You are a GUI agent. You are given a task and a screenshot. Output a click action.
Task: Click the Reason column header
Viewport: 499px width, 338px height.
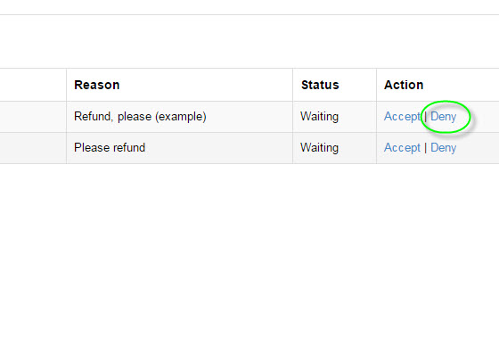coord(97,85)
